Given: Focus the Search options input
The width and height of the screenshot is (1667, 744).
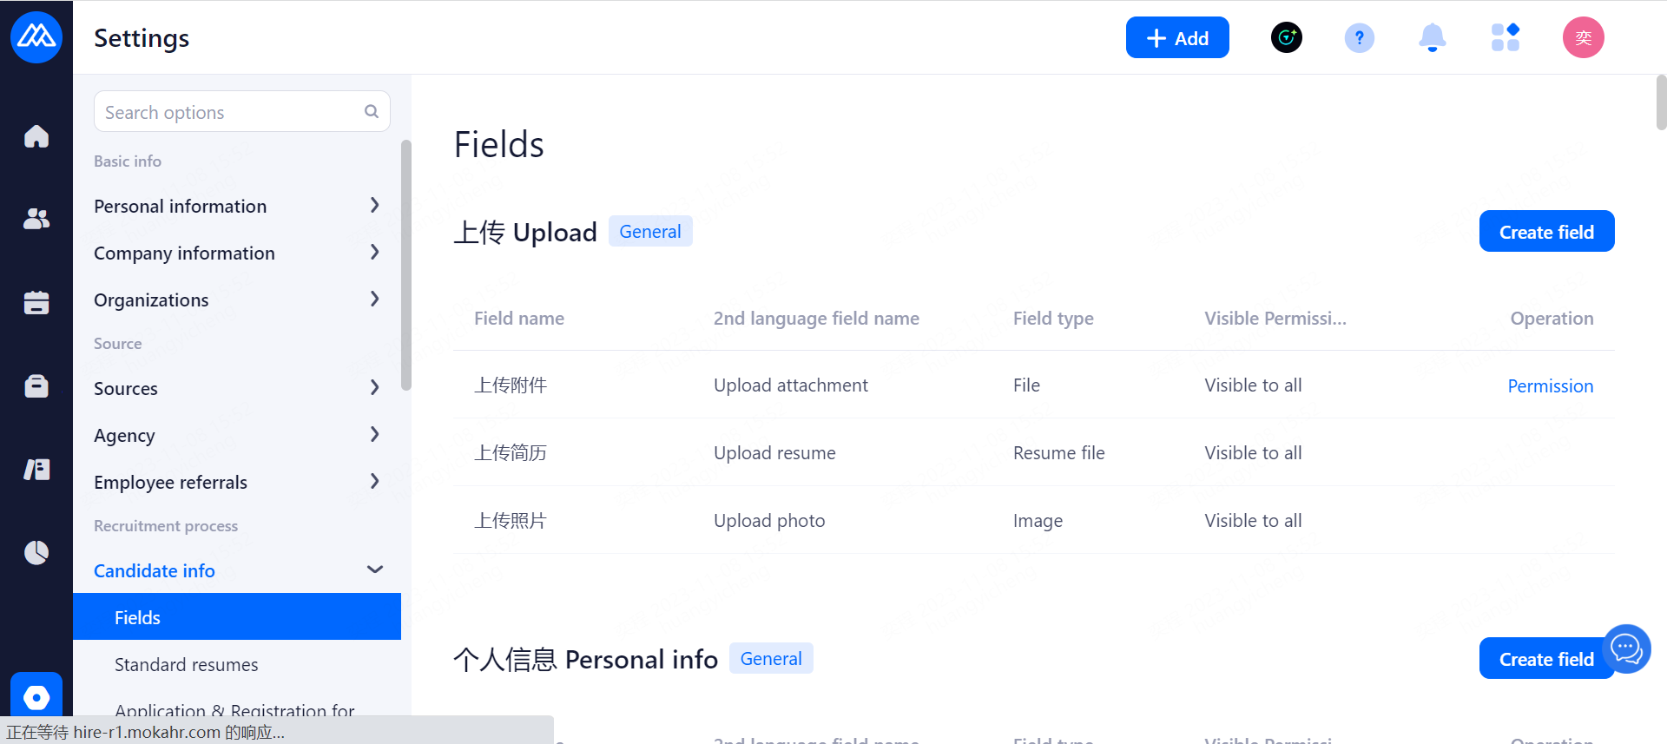Looking at the screenshot, I should 232,113.
